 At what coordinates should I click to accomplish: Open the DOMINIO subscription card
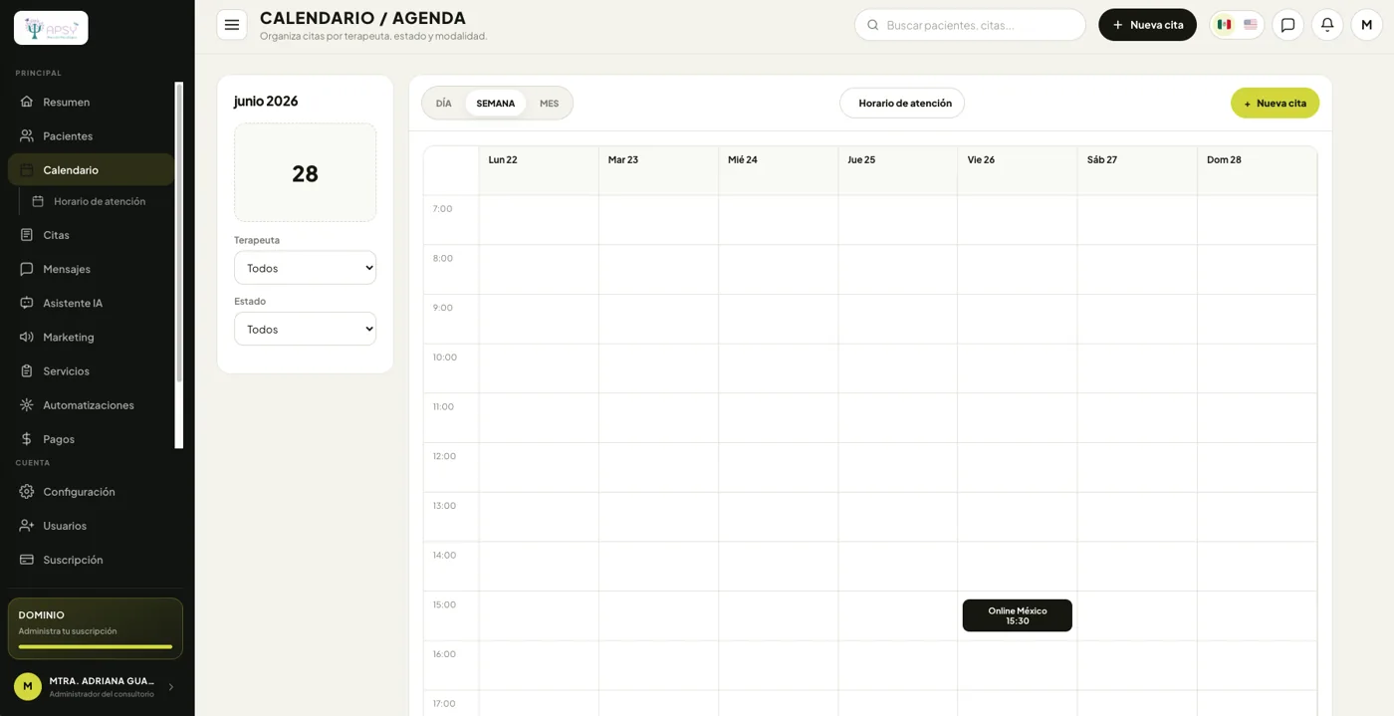(x=96, y=628)
